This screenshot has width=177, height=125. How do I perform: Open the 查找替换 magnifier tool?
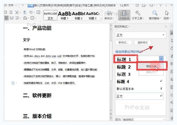[x=155, y=15]
